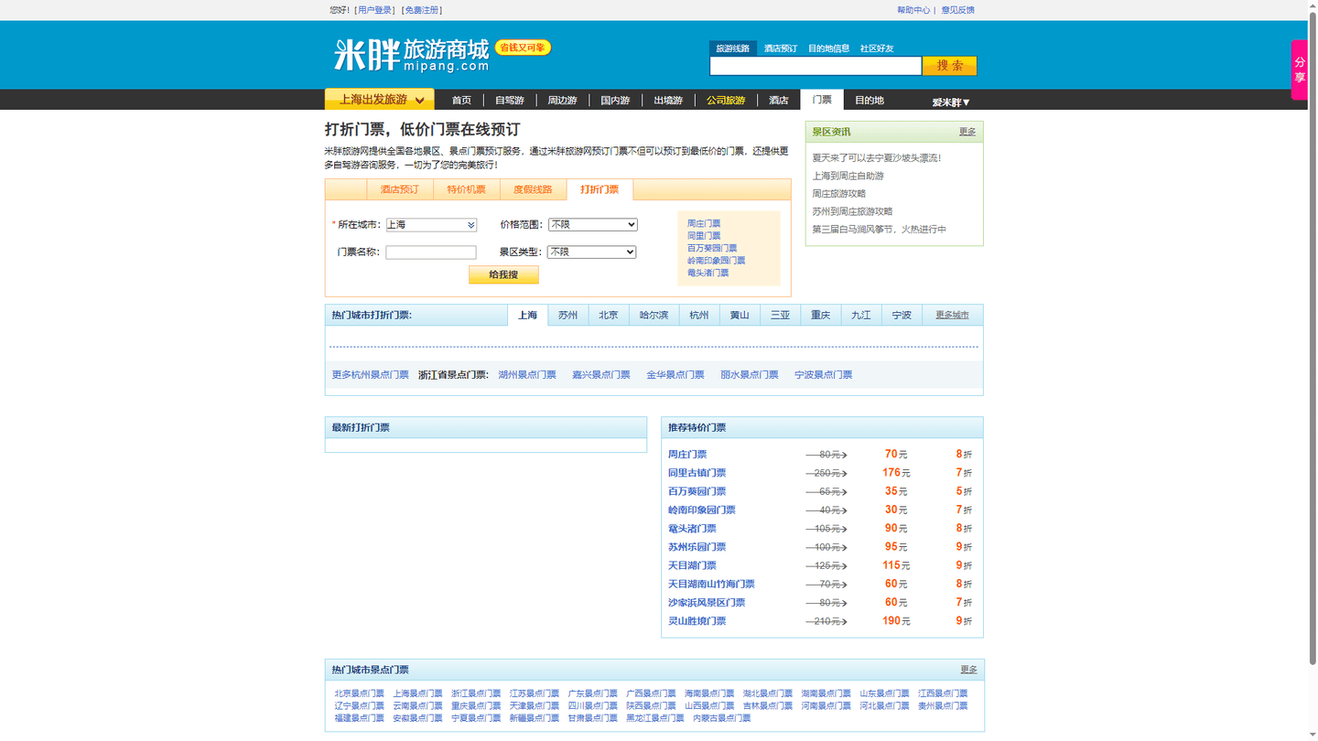Open 国内游 in navigation bar
The height and width of the screenshot is (741, 1318).
615,100
